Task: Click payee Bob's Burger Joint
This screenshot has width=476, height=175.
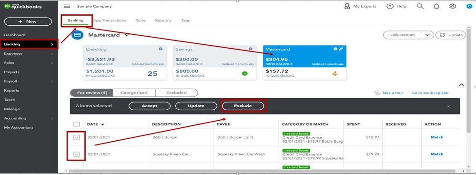Action: point(235,137)
